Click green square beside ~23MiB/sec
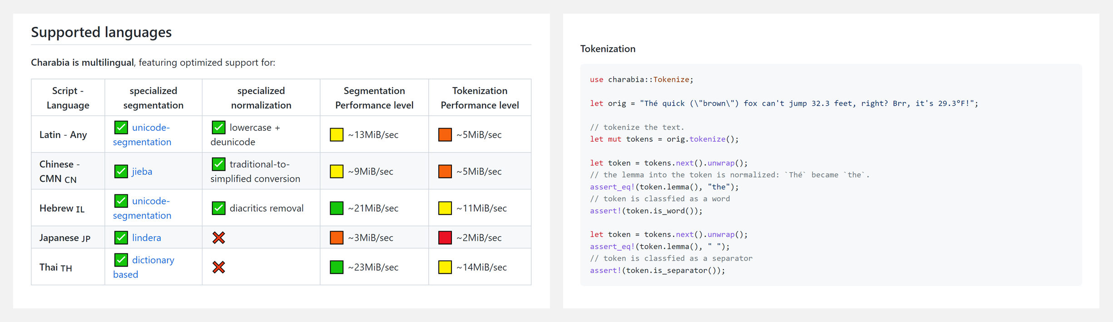The image size is (1113, 322). [x=336, y=267]
